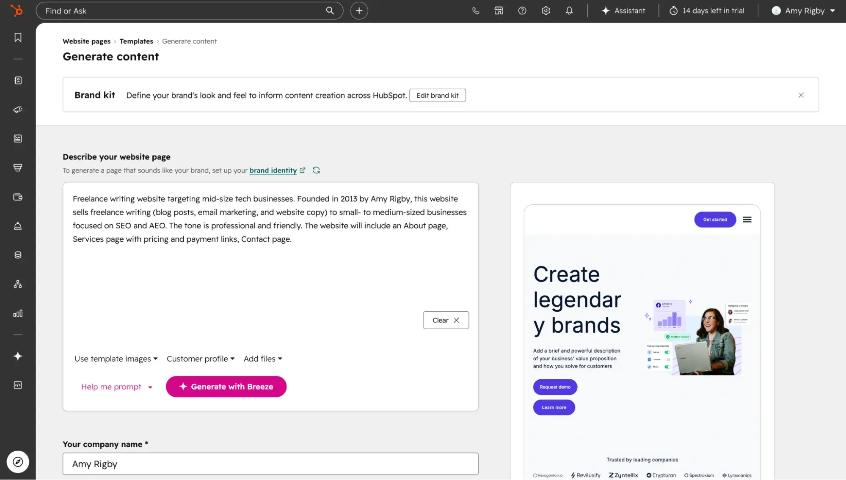The height and width of the screenshot is (480, 846).
Task: Open the marketplace storefront icon
Action: pos(499,11)
